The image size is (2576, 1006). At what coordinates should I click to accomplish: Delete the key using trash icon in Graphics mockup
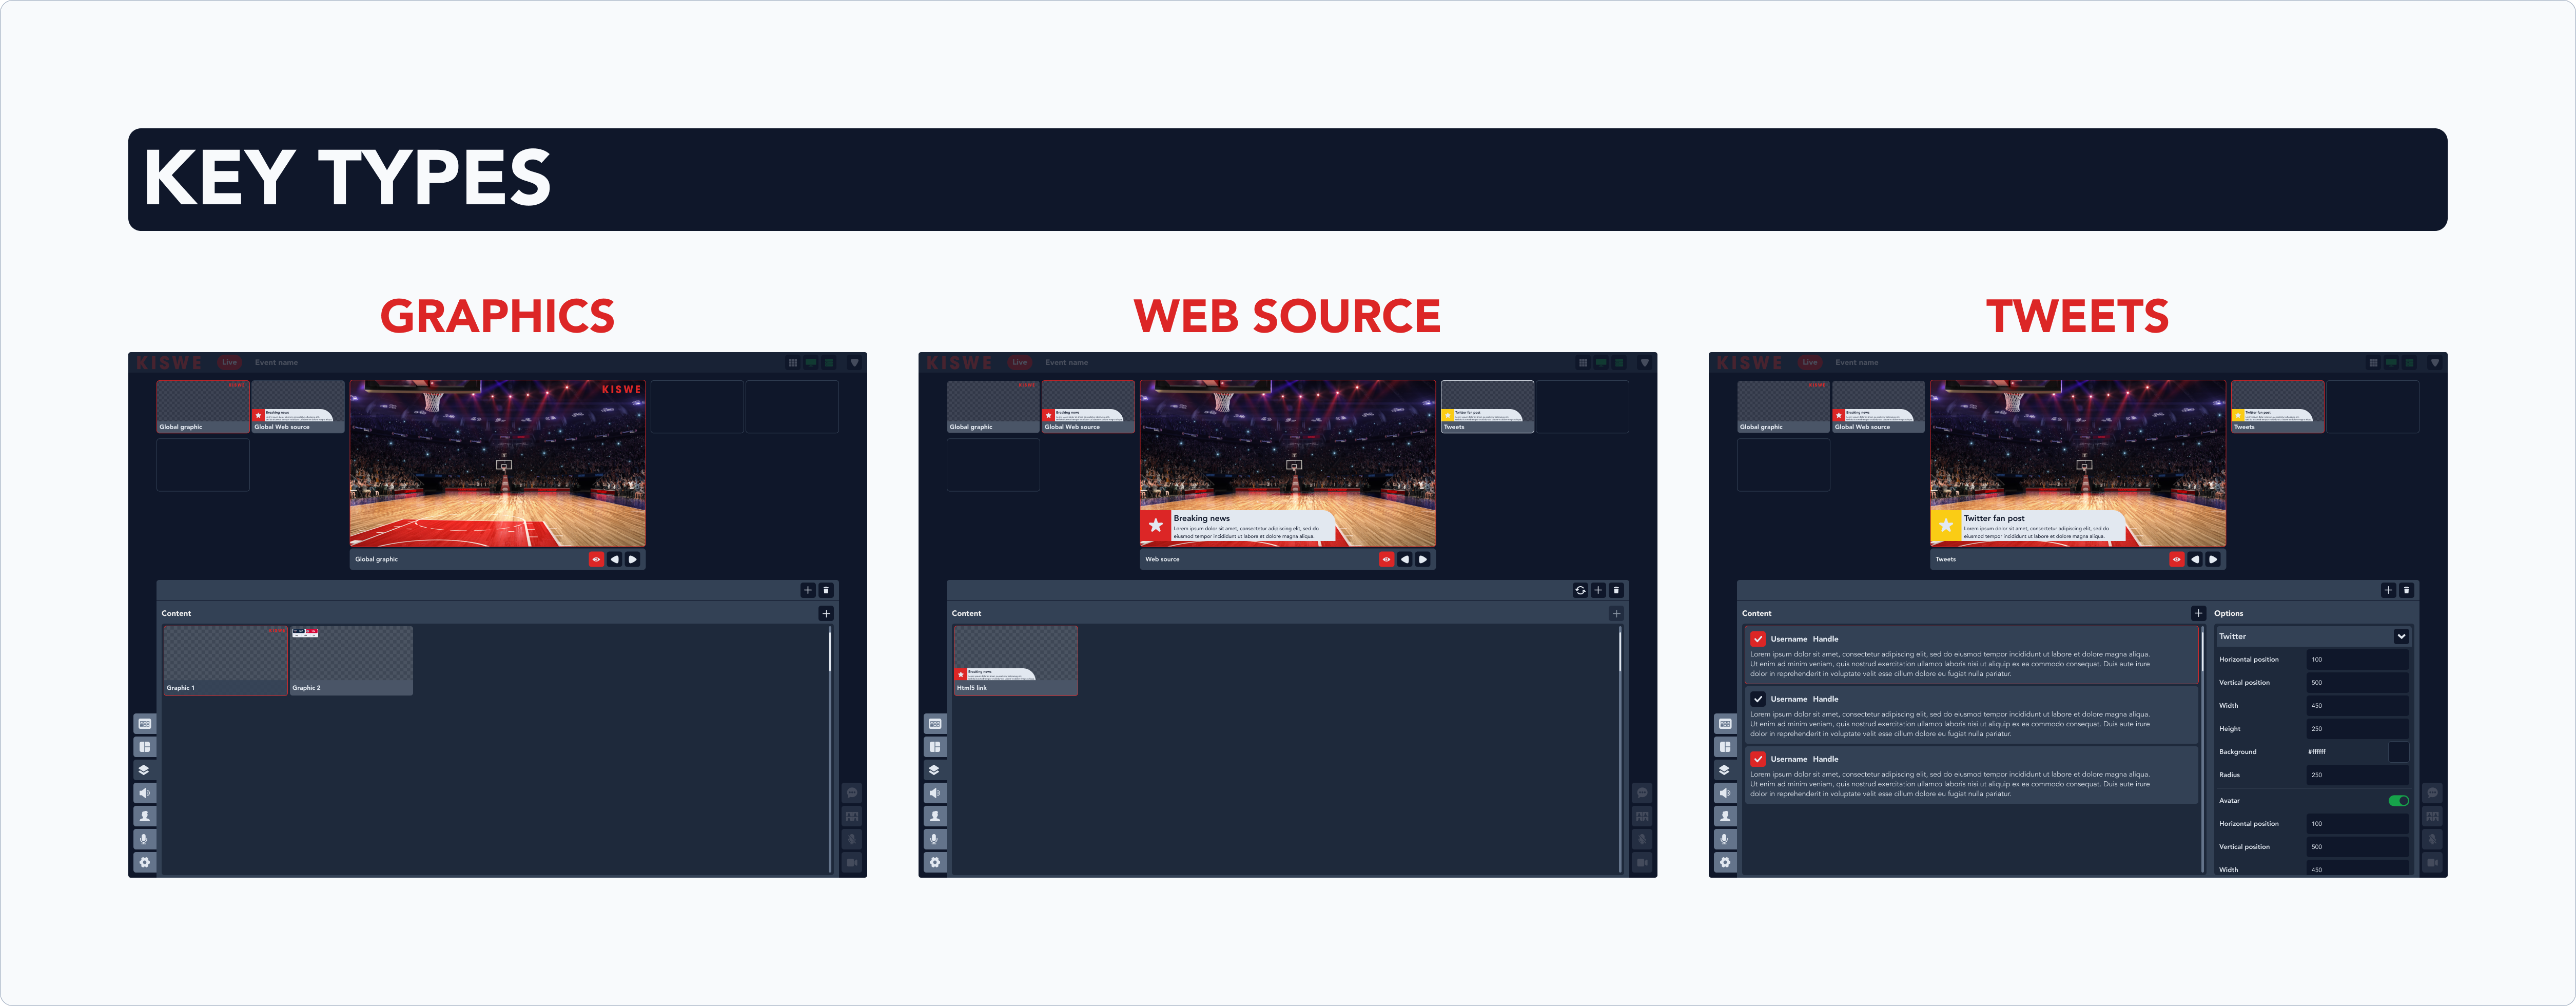coord(826,590)
